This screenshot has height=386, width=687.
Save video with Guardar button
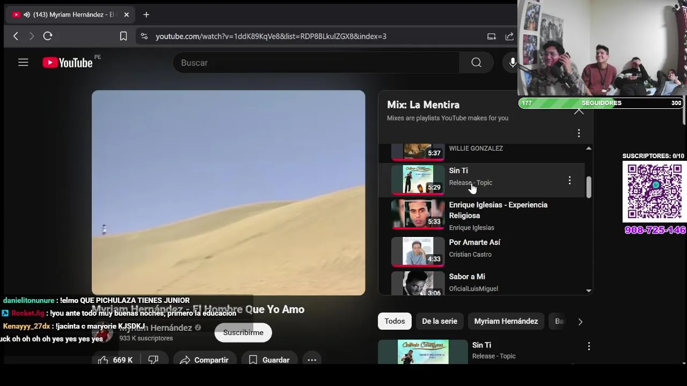[269, 360]
